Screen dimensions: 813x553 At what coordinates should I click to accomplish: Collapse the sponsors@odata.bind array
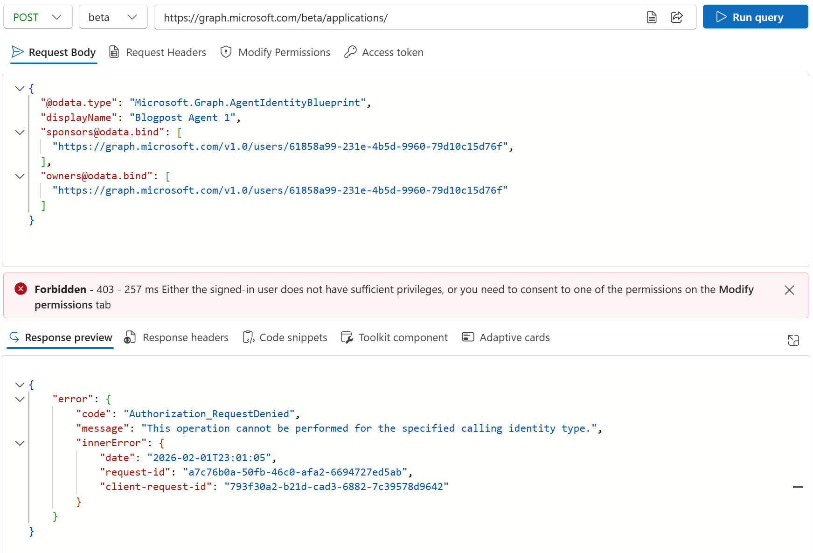(20, 133)
